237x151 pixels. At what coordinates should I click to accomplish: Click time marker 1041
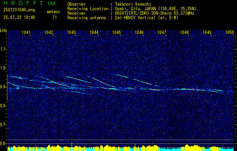[x=26, y=32]
